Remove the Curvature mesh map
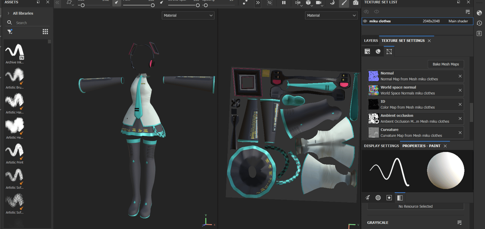 460,133
